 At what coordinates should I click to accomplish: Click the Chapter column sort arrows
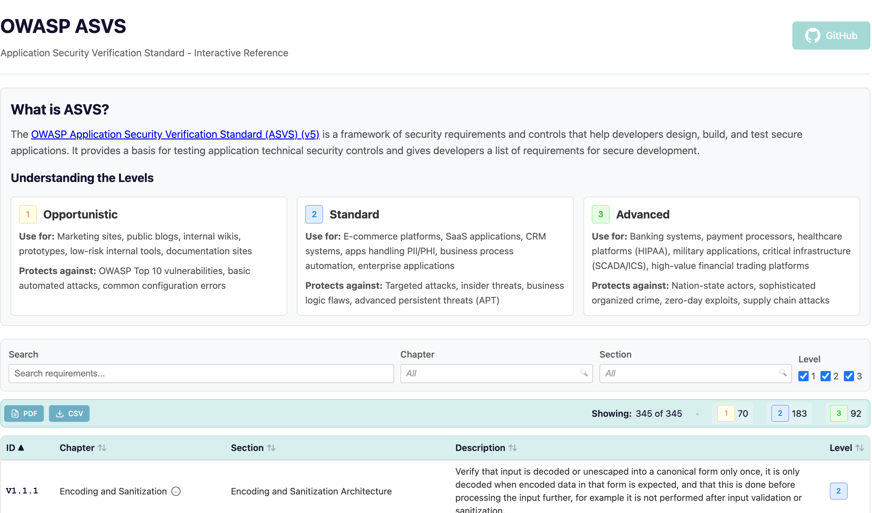[x=102, y=448]
